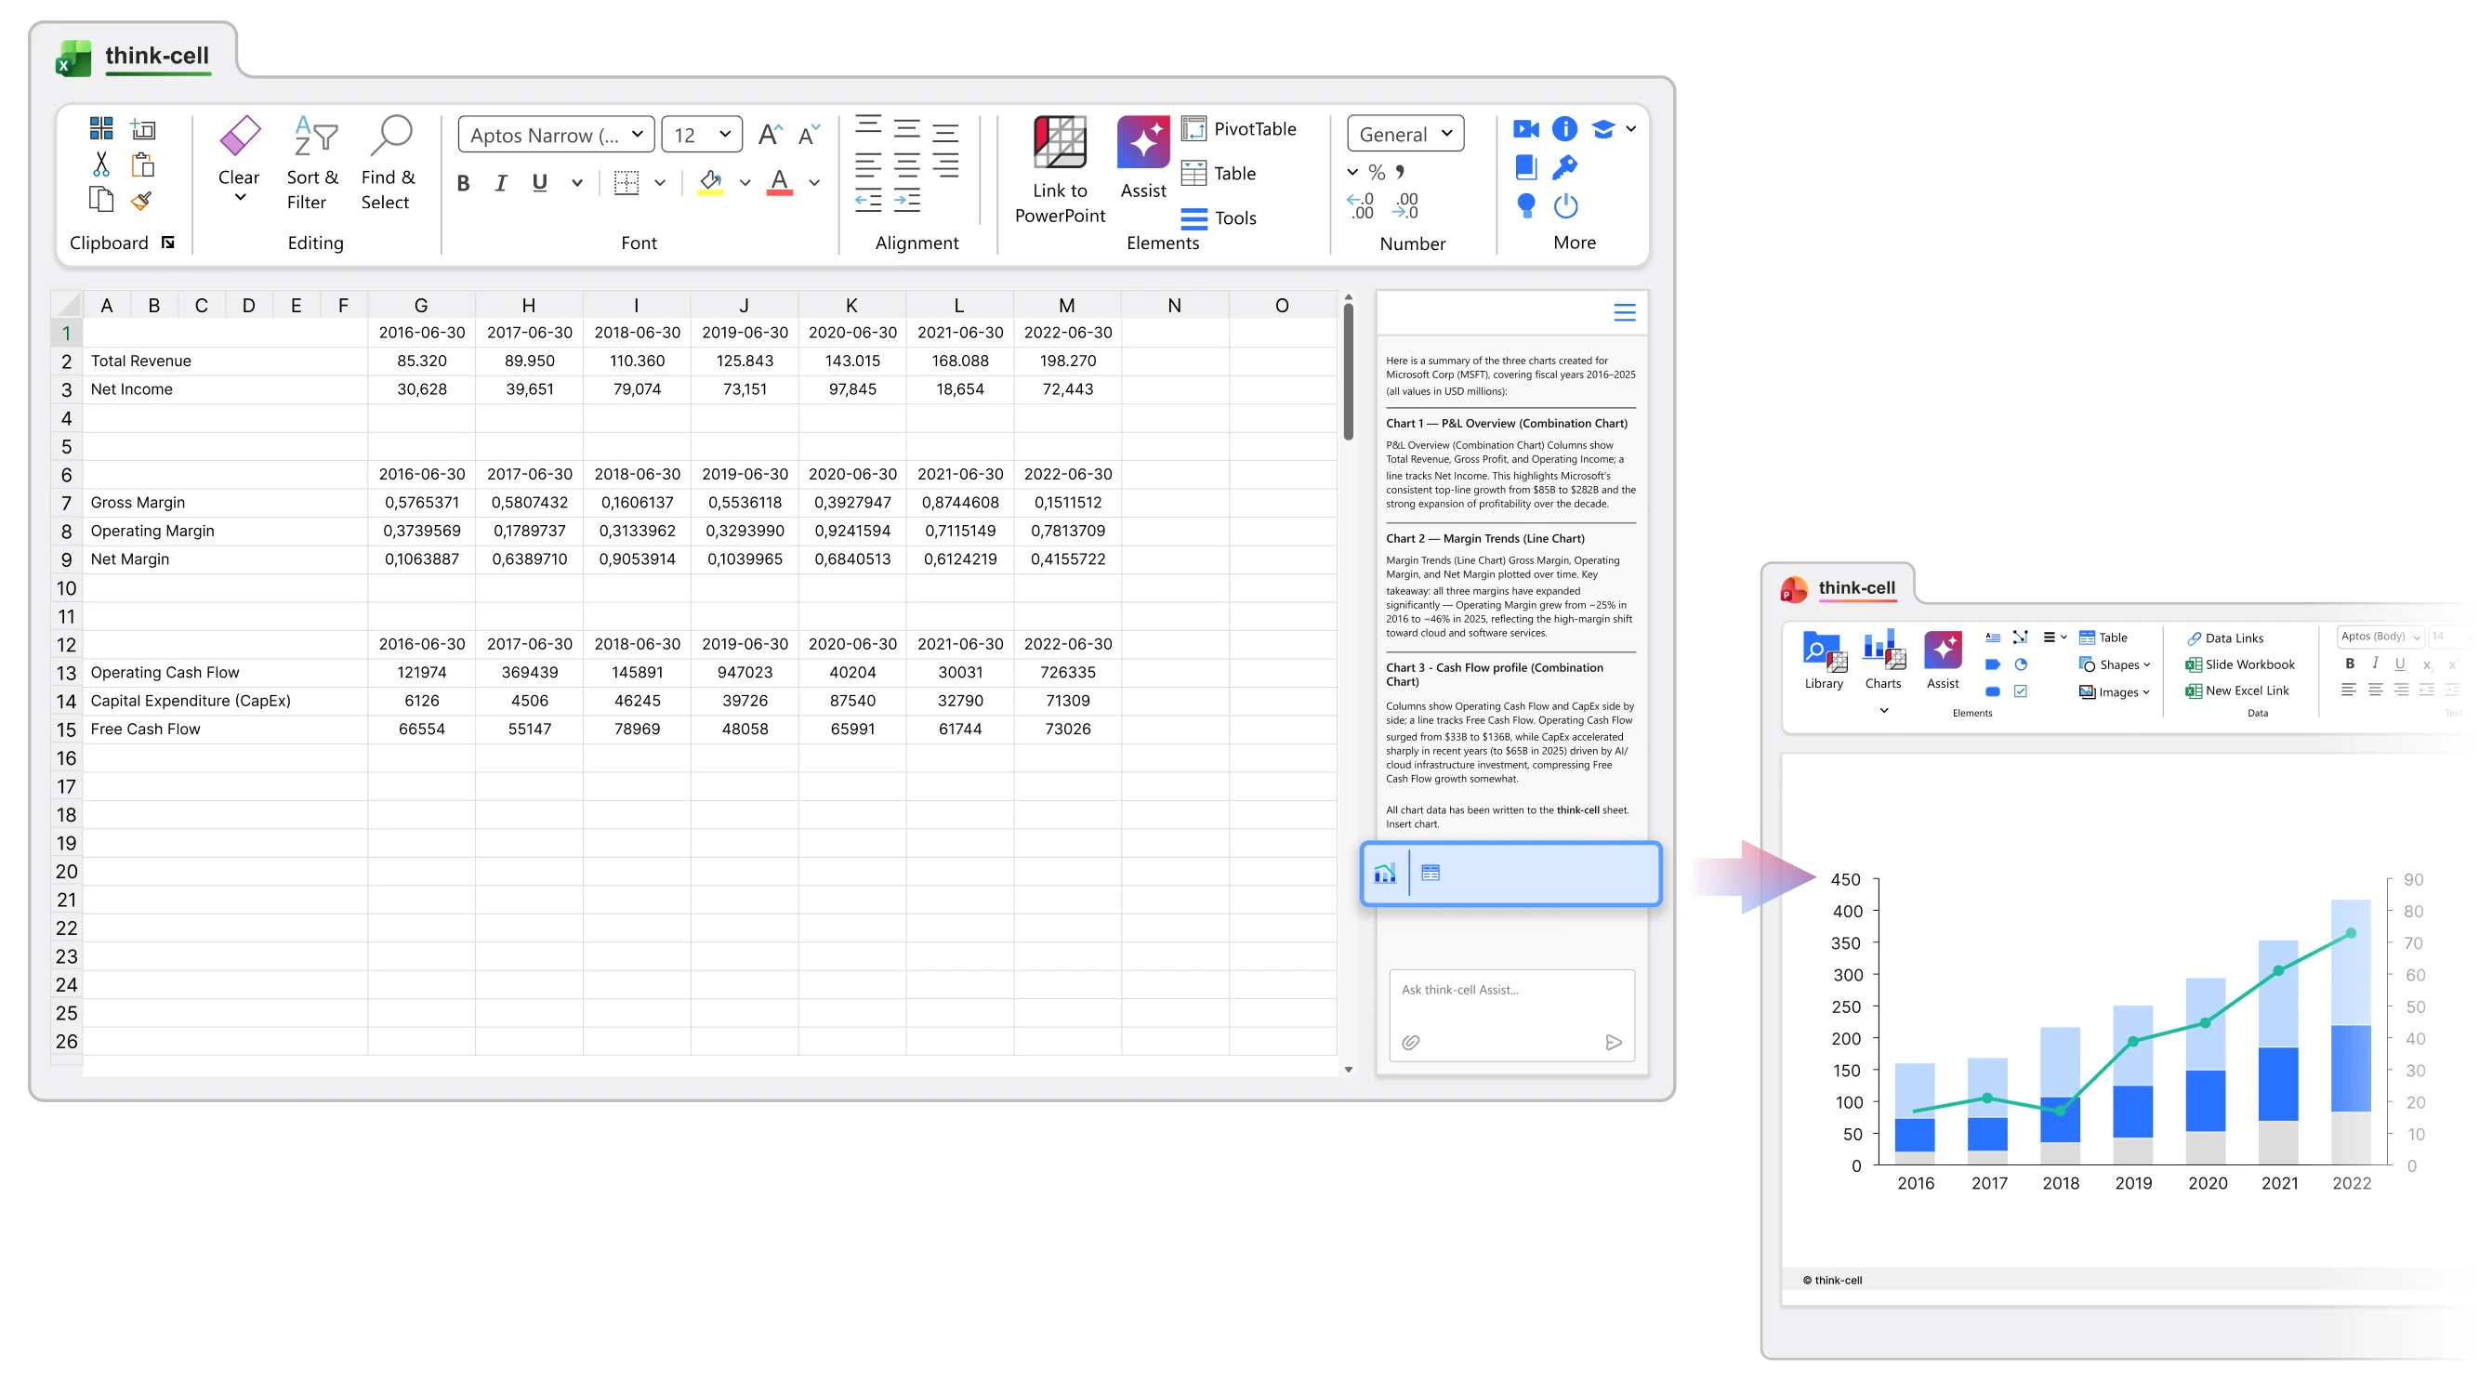Click the yellow fill color button

[x=710, y=183]
